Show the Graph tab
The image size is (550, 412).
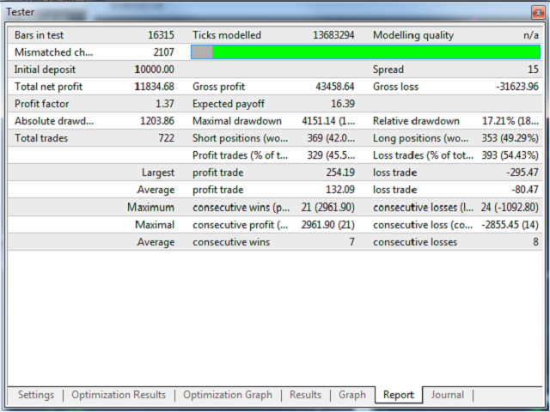tap(352, 395)
